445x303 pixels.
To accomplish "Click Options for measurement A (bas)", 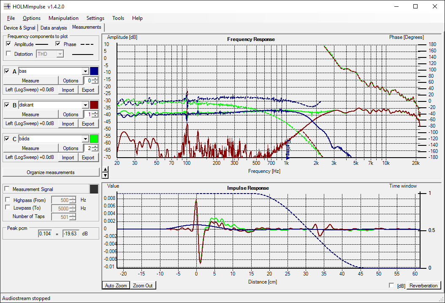I will (x=71, y=81).
